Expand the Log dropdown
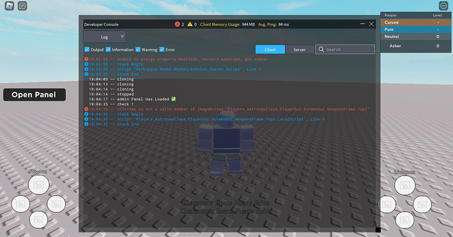The width and height of the screenshot is (453, 237). pyautogui.click(x=104, y=37)
